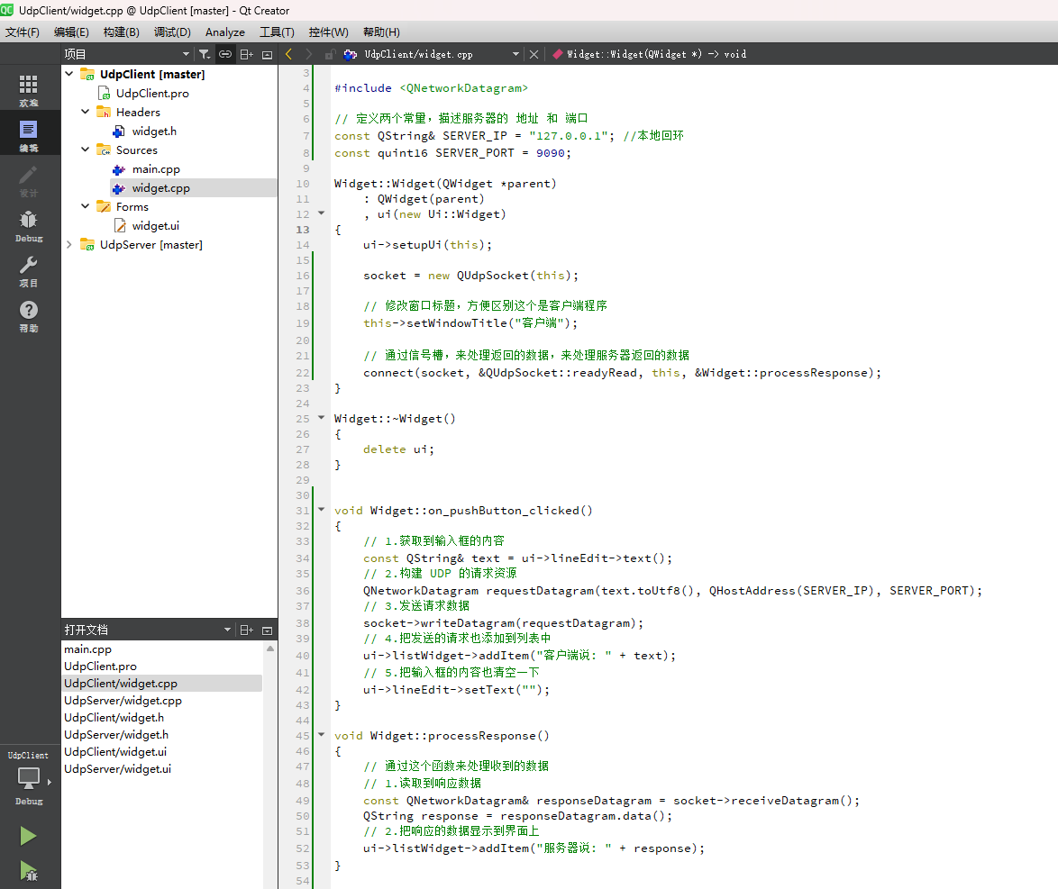1058x889 pixels.
Task: Select widget.ui under Forms
Action: (155, 225)
